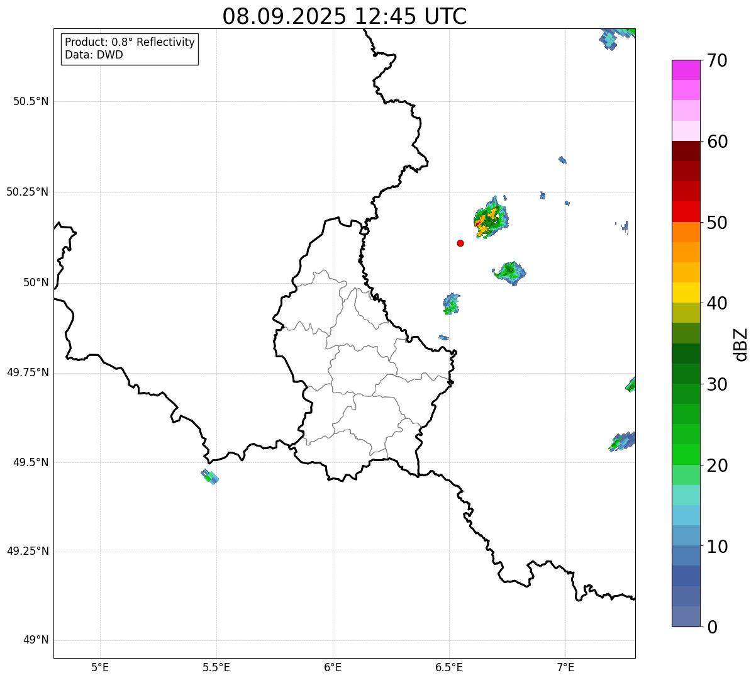Select the green radar cell near 50°N 6.75°E
Image resolution: width=756 pixels, height=680 pixels.
(x=509, y=272)
